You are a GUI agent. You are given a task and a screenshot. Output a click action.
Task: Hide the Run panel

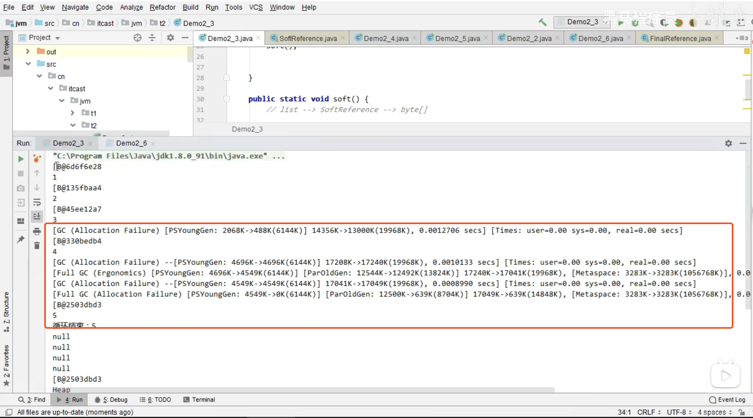(743, 143)
